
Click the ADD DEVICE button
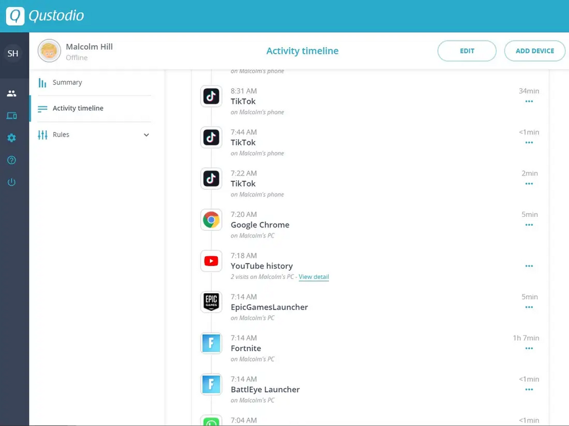click(x=535, y=50)
